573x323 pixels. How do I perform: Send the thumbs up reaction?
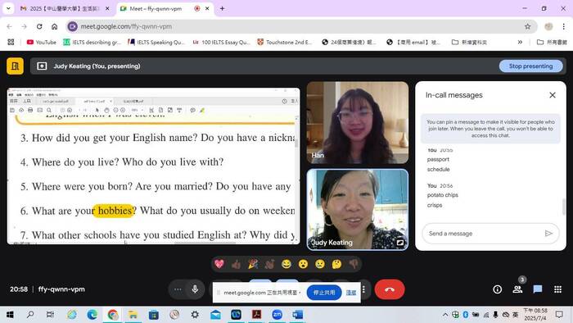236,264
